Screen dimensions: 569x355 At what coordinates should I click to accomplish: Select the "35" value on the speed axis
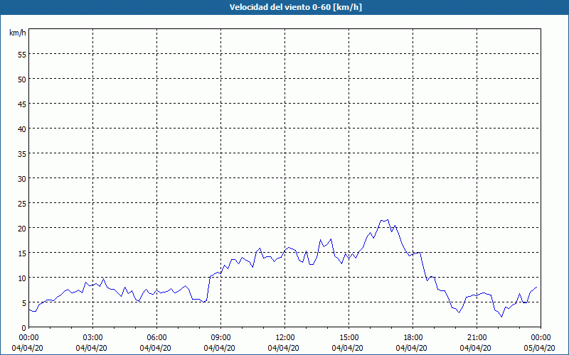(x=22, y=154)
